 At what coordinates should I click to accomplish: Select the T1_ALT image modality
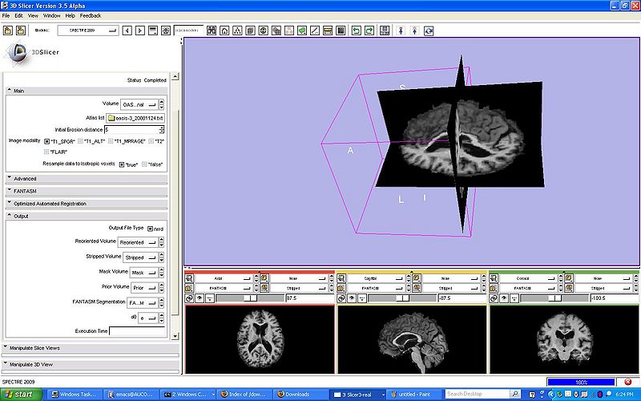[81, 141]
